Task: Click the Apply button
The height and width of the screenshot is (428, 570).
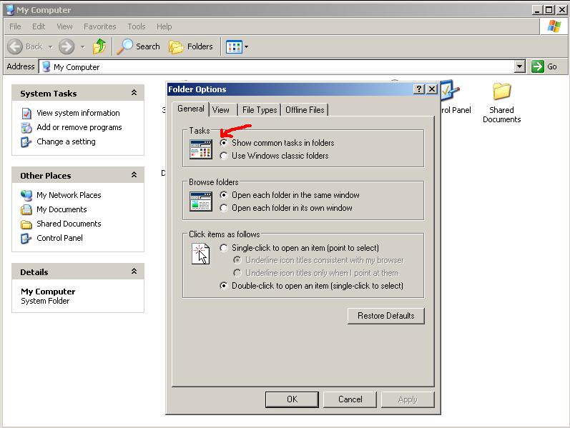Action: (408, 399)
